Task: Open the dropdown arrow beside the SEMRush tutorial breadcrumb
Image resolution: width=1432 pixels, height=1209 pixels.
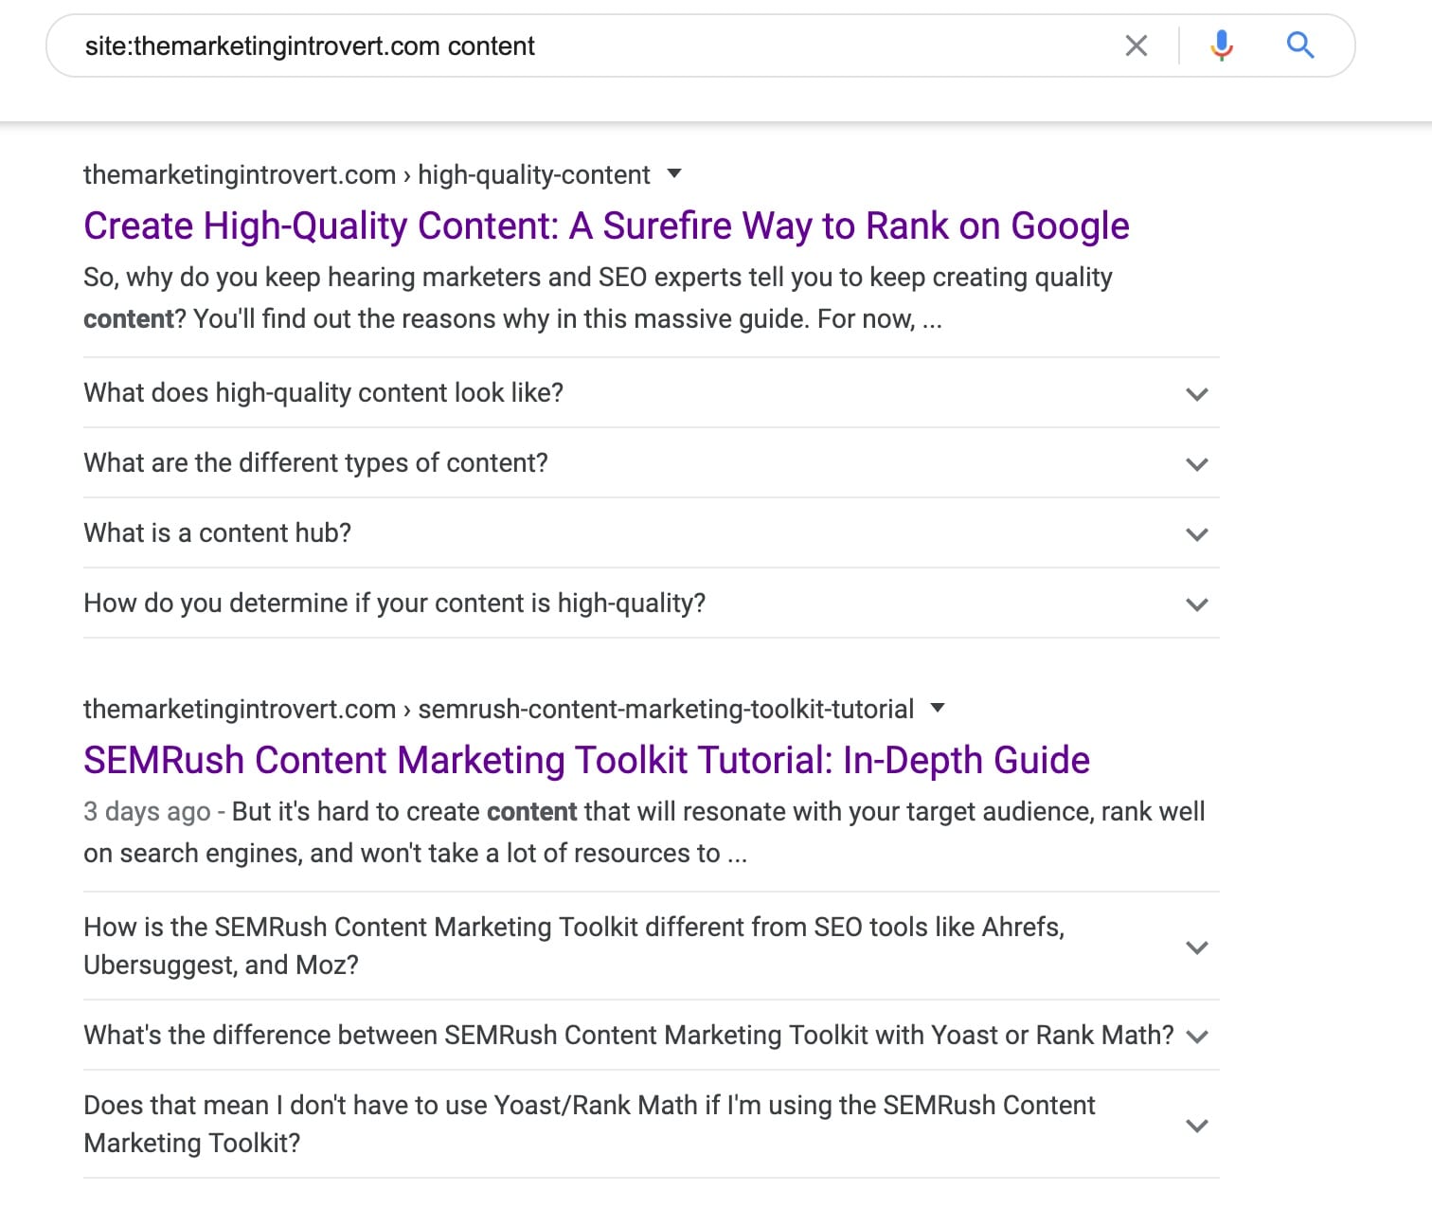Action: [937, 708]
